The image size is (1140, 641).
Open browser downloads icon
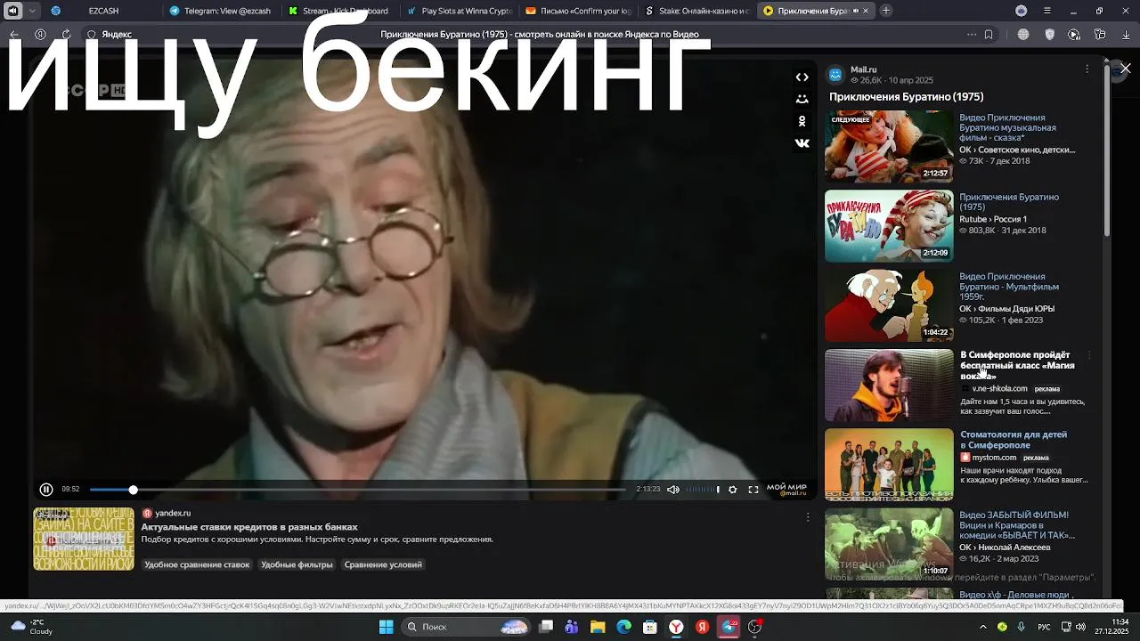pos(1126,35)
